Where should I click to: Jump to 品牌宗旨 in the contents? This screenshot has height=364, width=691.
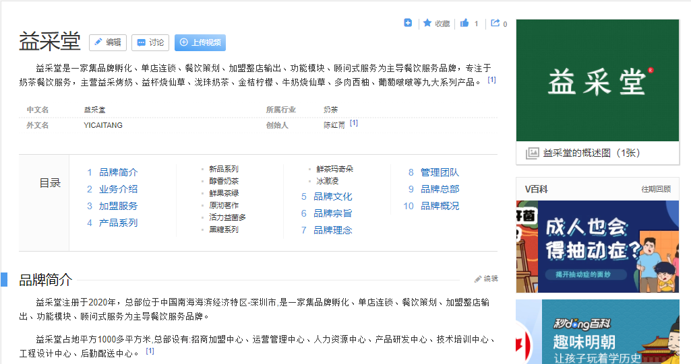pyautogui.click(x=333, y=213)
